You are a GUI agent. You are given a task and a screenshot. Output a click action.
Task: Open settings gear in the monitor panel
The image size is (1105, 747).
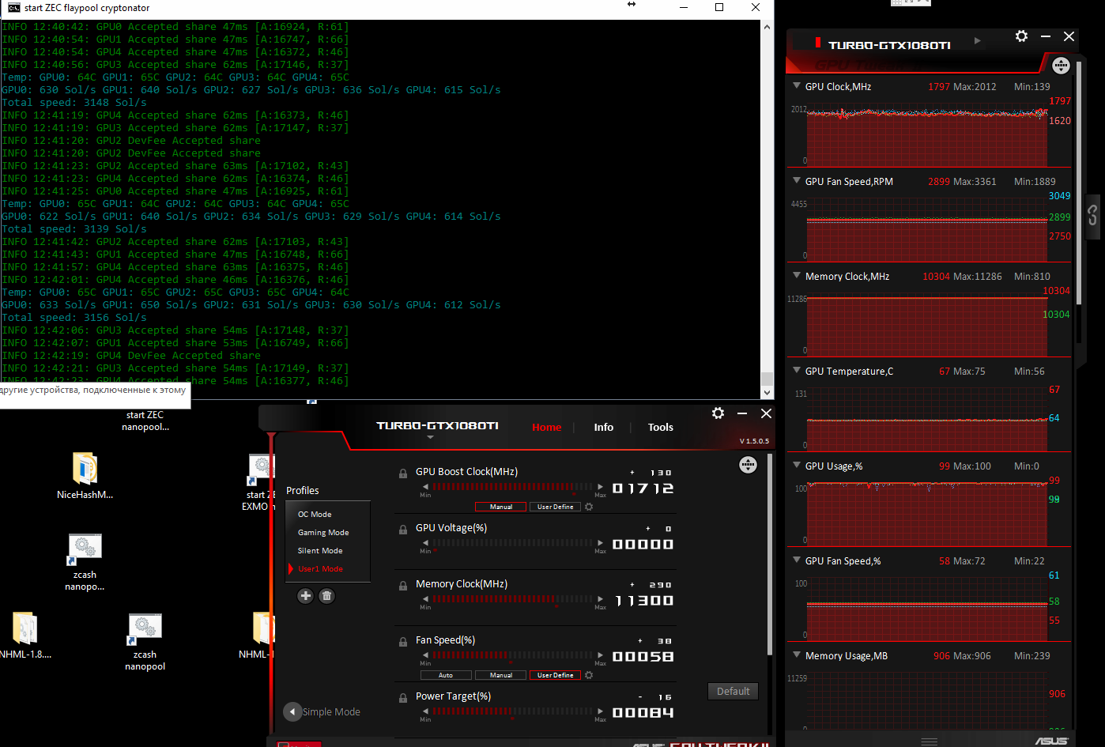[1021, 36]
